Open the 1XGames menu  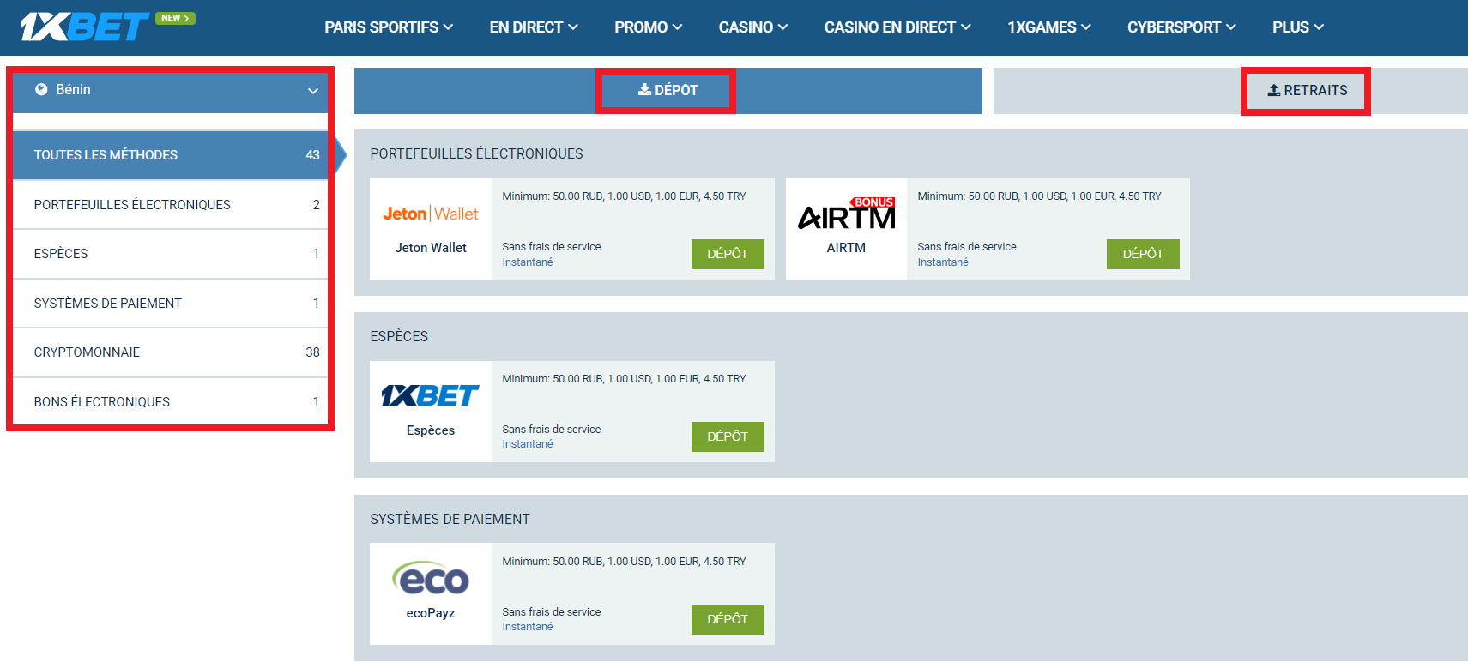pos(1049,27)
